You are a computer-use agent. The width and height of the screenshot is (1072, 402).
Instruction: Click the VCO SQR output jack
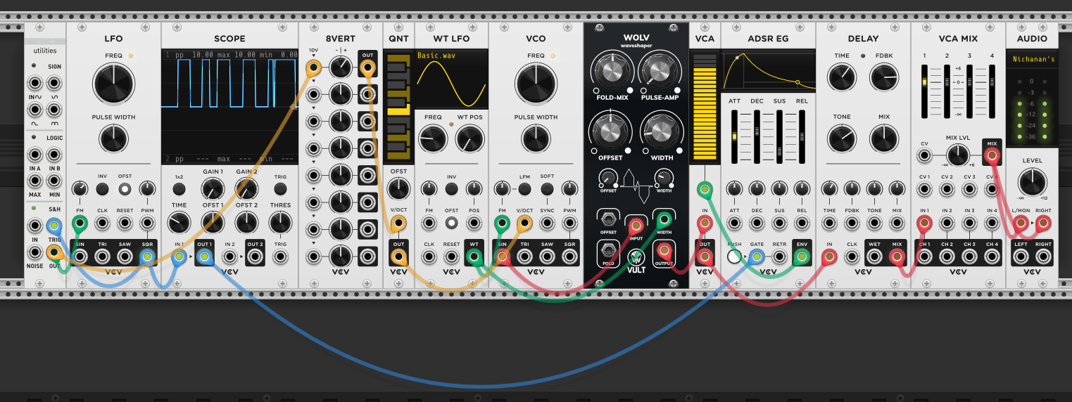point(569,257)
